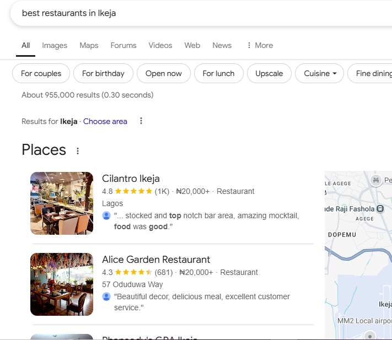Viewport: 392px width, 340px height.
Task: Open the Alice Garden Restaurant listing title
Action: [x=156, y=260]
